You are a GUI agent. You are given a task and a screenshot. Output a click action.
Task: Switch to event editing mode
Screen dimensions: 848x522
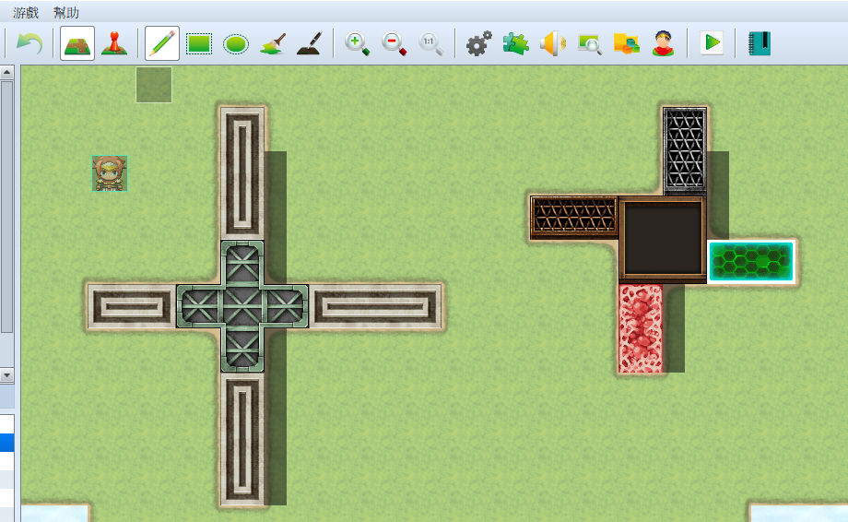pos(114,43)
